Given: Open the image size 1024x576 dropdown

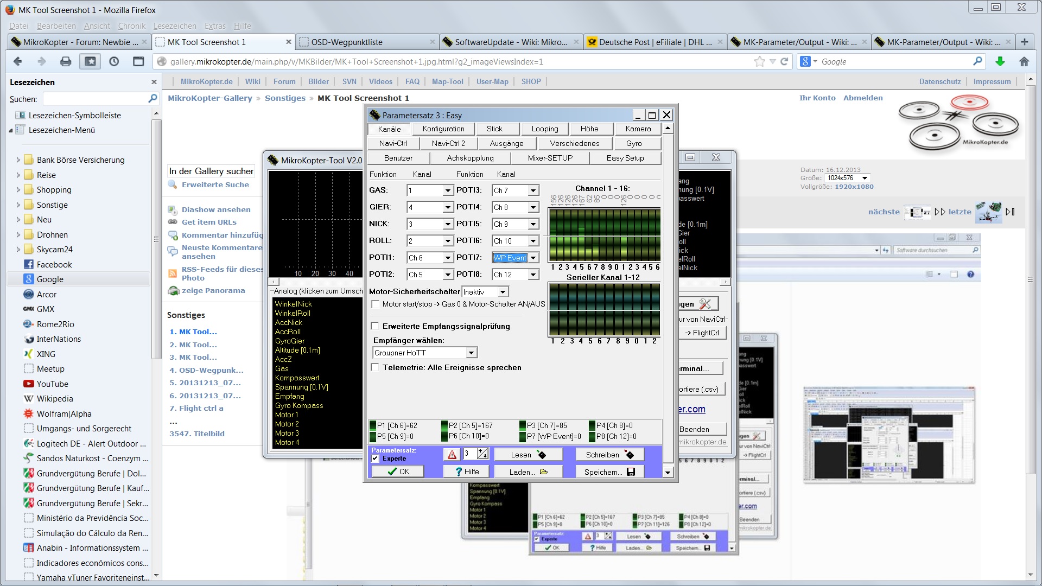Looking at the screenshot, I should click(848, 178).
